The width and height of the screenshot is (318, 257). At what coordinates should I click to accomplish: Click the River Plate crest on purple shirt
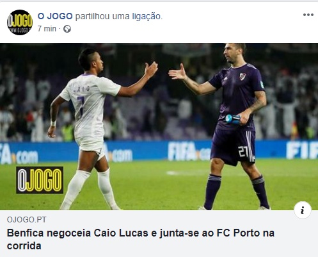click(x=242, y=76)
